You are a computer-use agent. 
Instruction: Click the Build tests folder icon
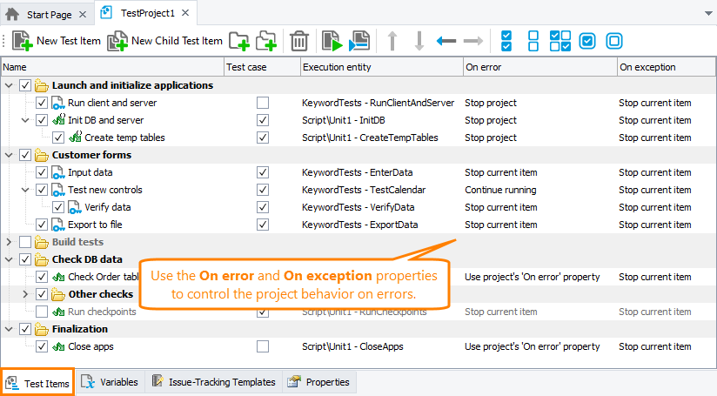pos(42,242)
